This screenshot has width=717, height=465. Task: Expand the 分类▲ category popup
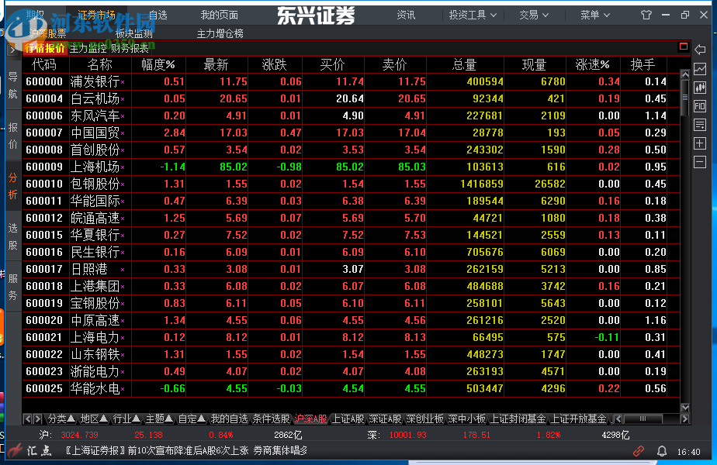61,418
